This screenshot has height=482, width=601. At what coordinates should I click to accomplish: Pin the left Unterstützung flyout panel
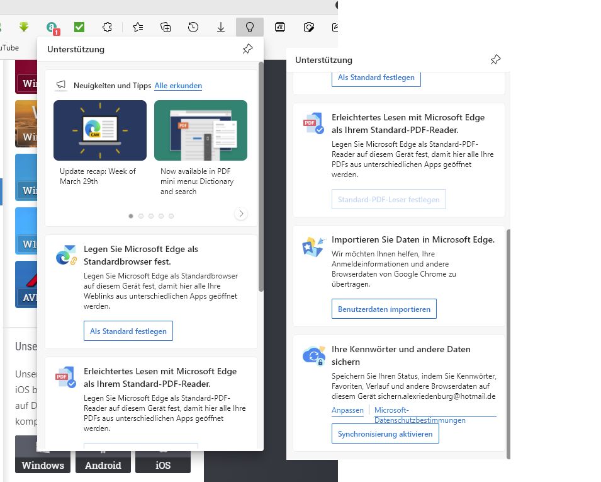pyautogui.click(x=247, y=49)
